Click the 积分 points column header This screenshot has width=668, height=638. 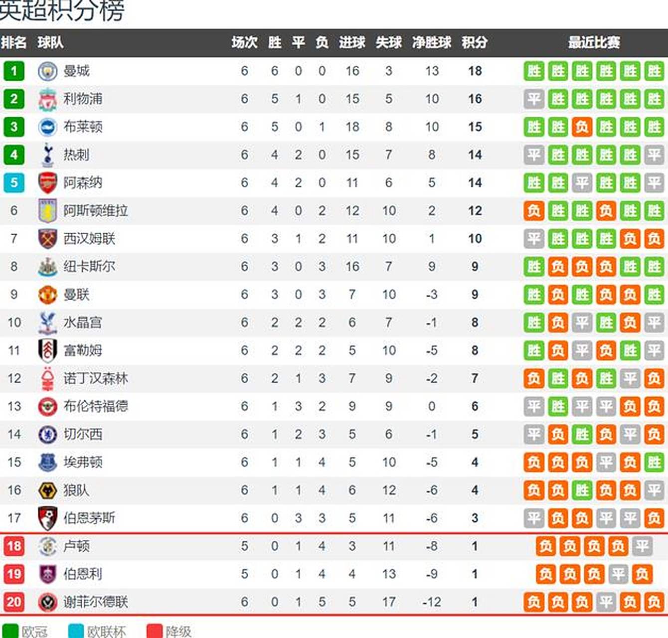[x=474, y=42]
